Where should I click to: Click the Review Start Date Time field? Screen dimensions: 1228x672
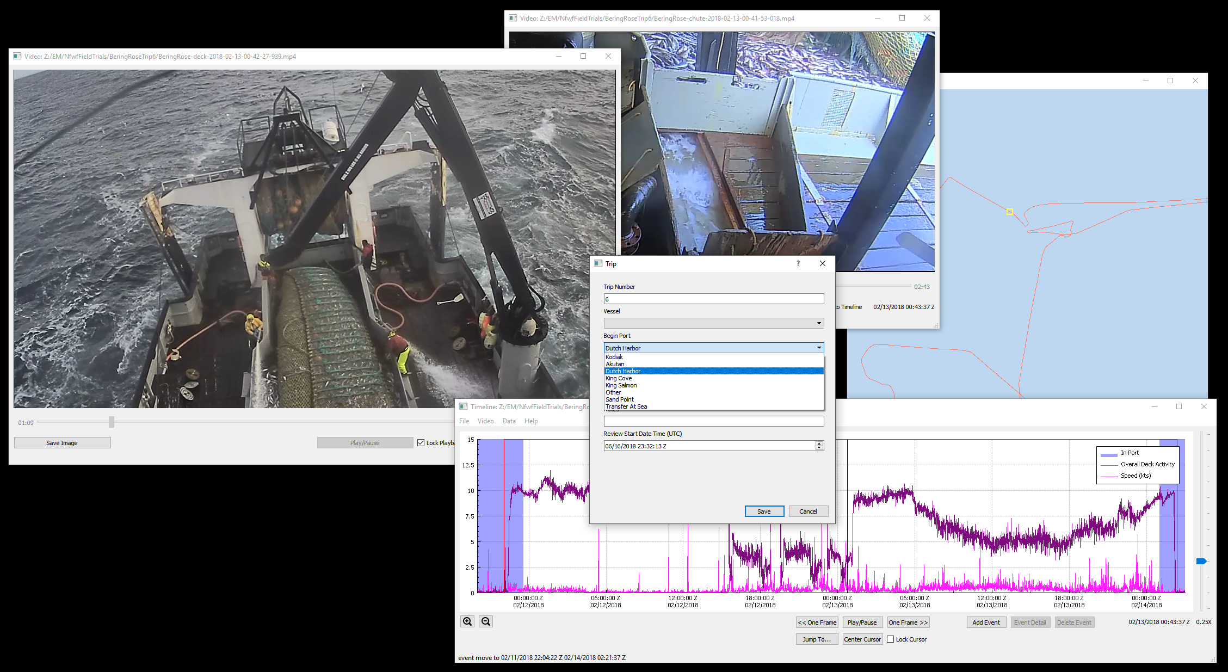(709, 446)
